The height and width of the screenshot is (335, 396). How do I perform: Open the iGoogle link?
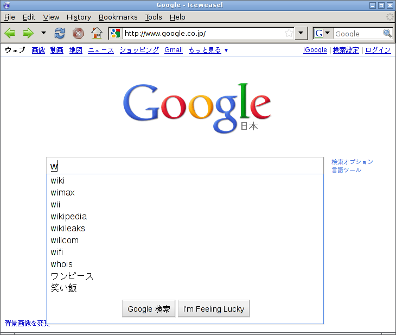315,50
